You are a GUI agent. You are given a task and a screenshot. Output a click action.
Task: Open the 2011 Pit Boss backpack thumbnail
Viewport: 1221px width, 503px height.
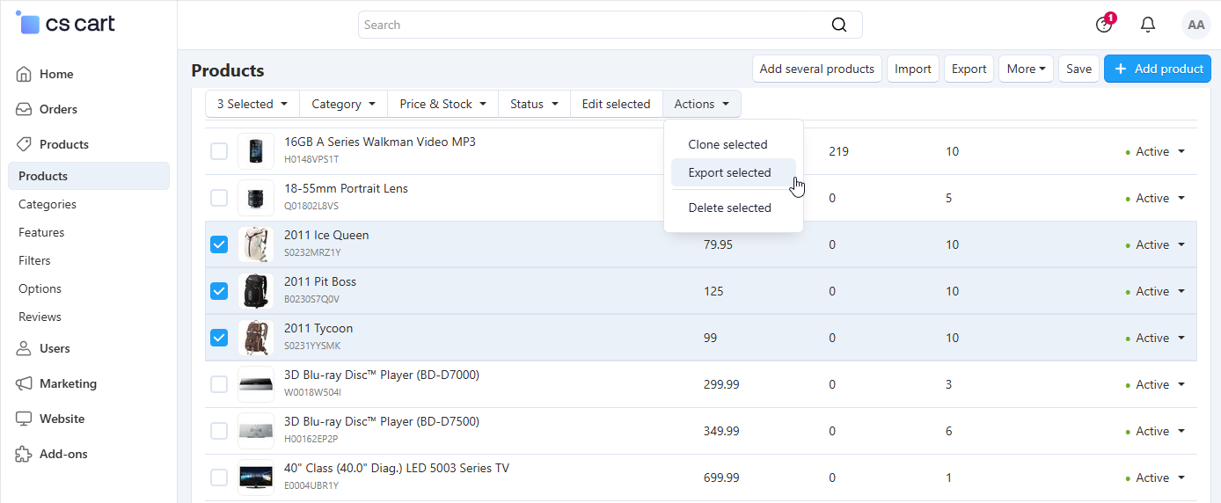click(255, 291)
